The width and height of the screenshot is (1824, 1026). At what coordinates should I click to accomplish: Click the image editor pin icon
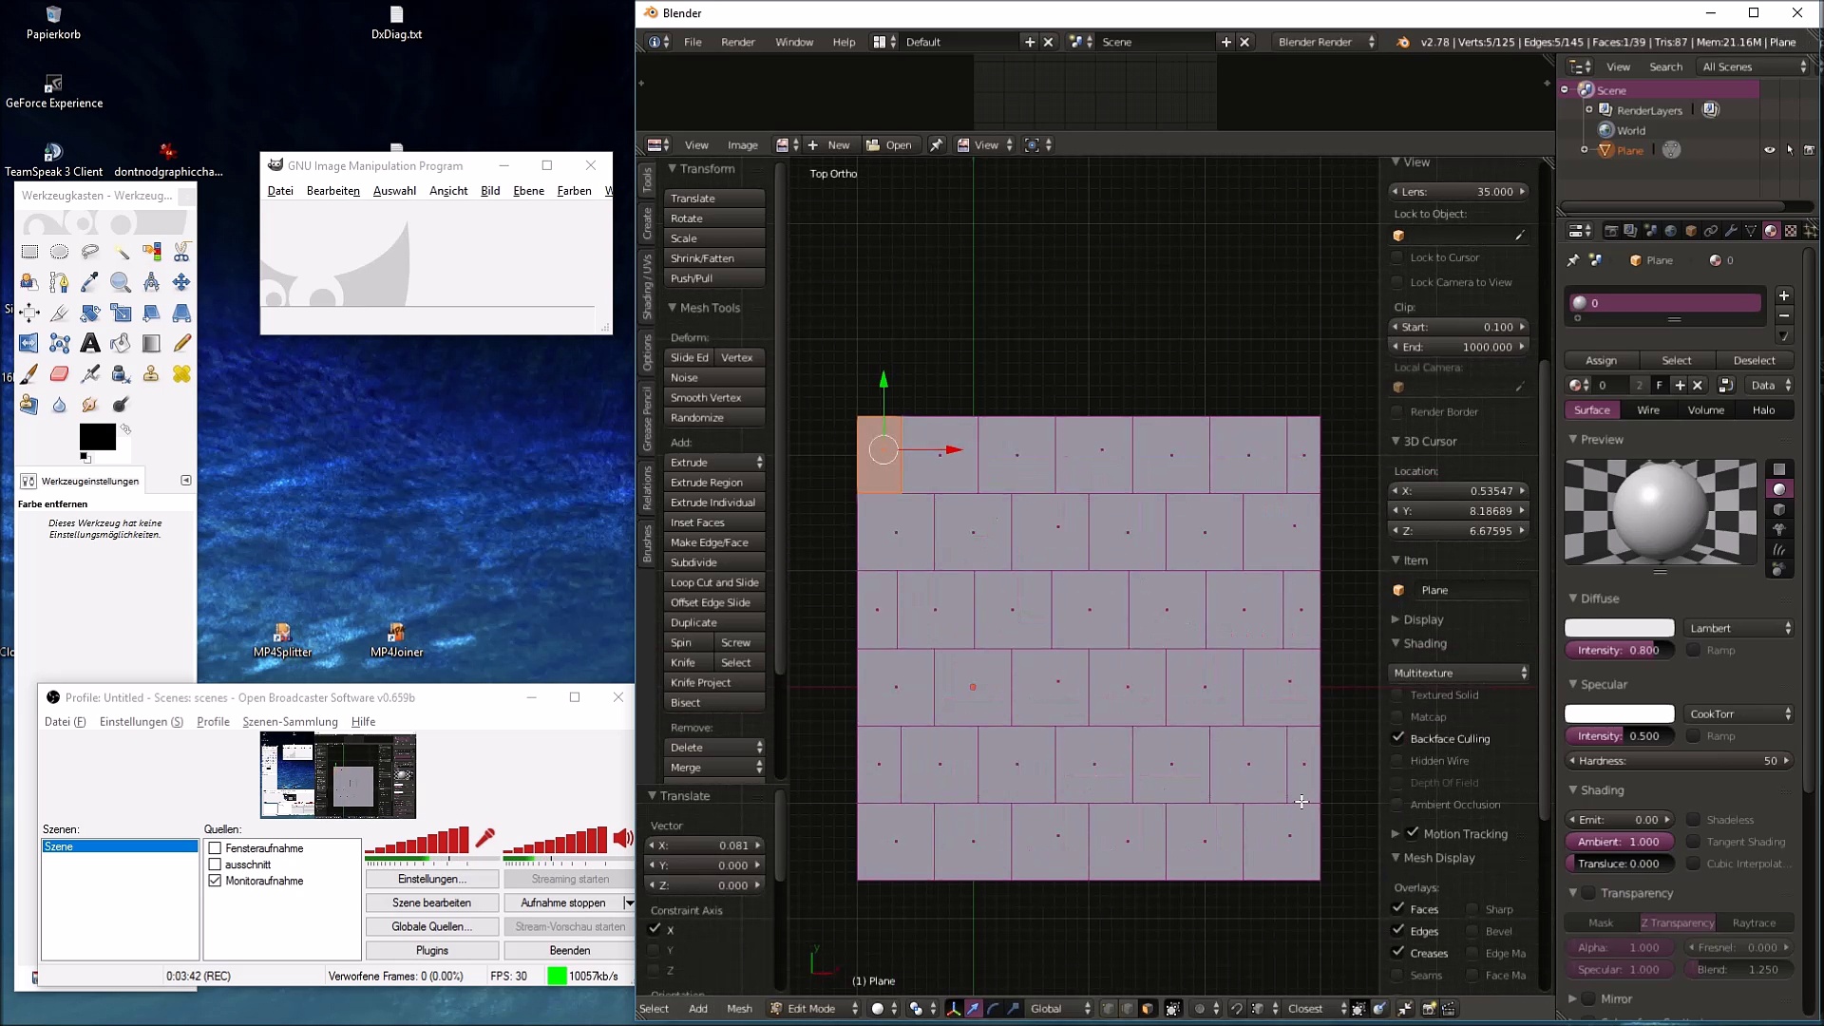point(936,145)
